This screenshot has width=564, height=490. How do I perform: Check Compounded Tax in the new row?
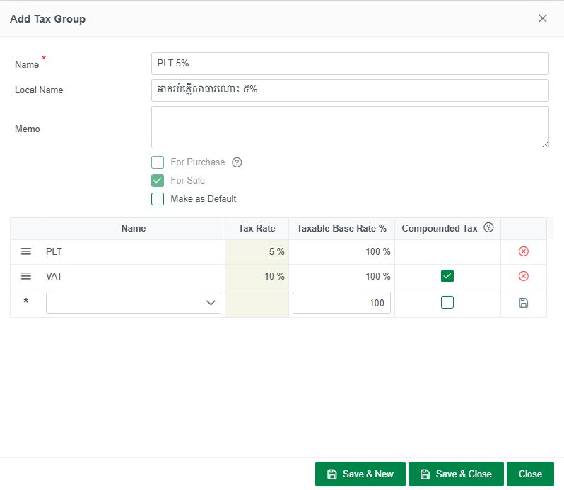tap(447, 302)
